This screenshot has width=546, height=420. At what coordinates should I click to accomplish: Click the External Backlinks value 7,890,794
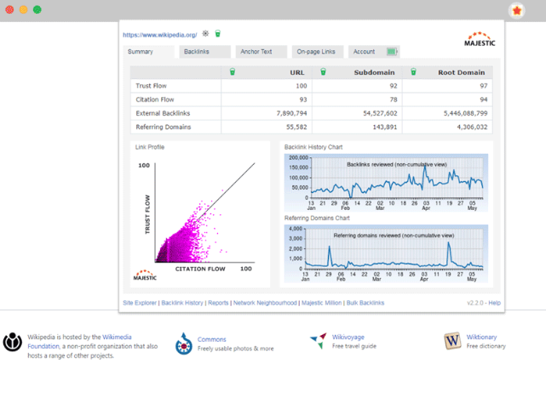(x=292, y=113)
